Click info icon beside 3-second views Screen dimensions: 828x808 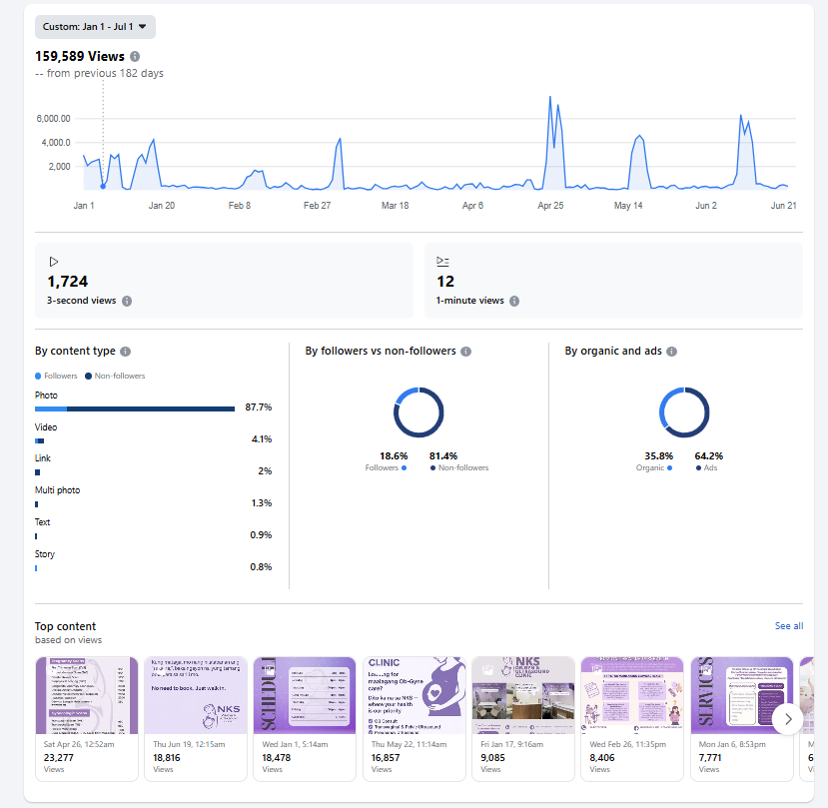[127, 301]
